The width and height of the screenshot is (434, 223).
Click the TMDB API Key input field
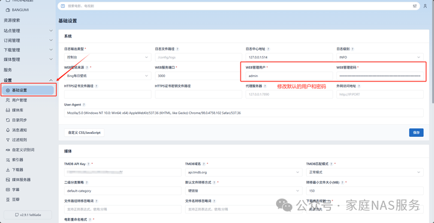coord(122,172)
